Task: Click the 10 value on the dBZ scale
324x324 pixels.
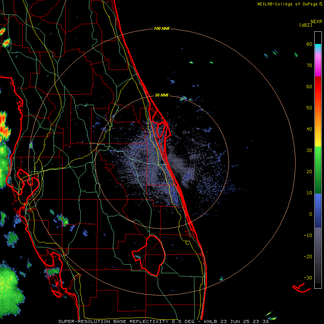Action: (x=309, y=193)
